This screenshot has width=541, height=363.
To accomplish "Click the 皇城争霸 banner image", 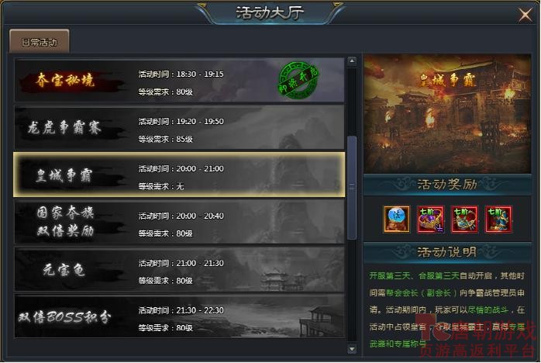I will (x=447, y=114).
